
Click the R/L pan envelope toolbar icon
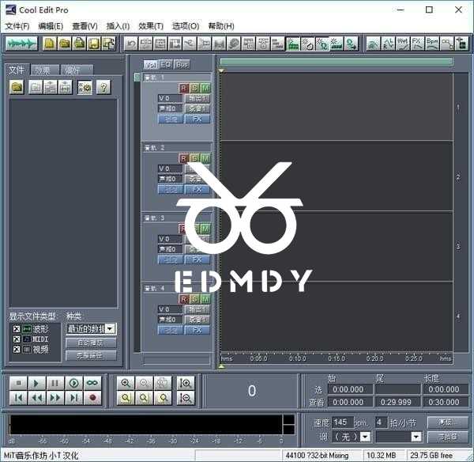[388, 44]
